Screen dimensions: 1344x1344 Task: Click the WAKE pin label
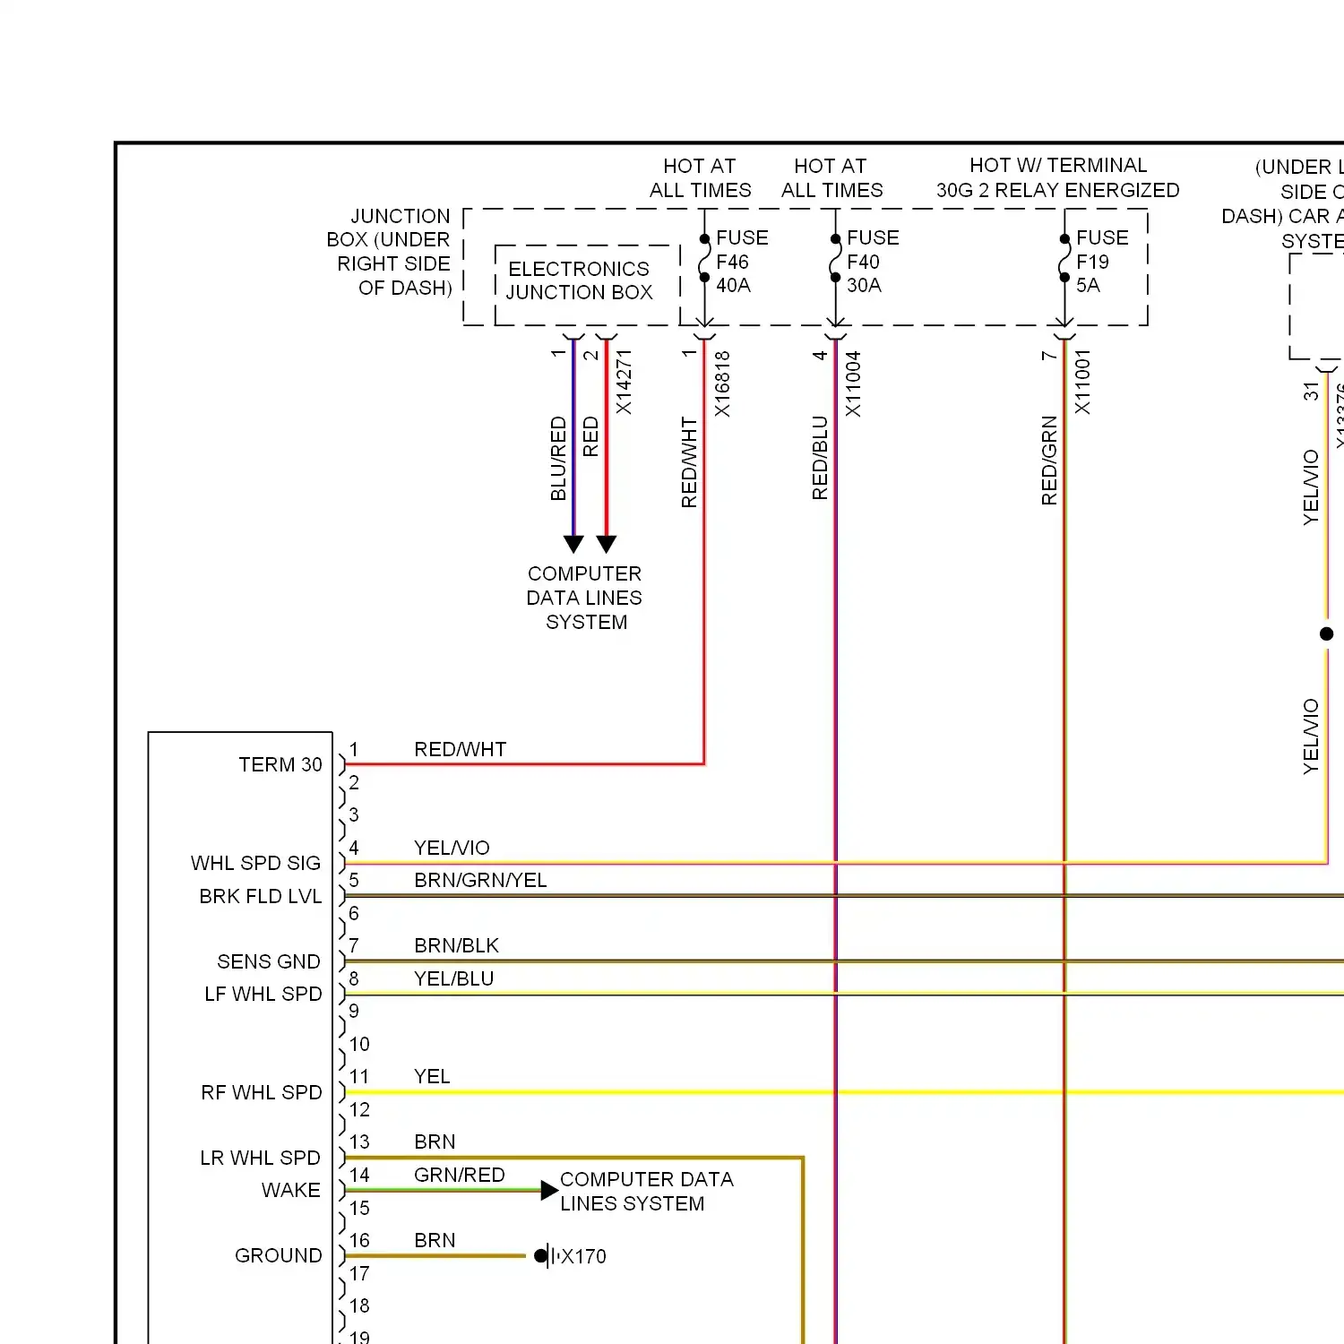[291, 1190]
